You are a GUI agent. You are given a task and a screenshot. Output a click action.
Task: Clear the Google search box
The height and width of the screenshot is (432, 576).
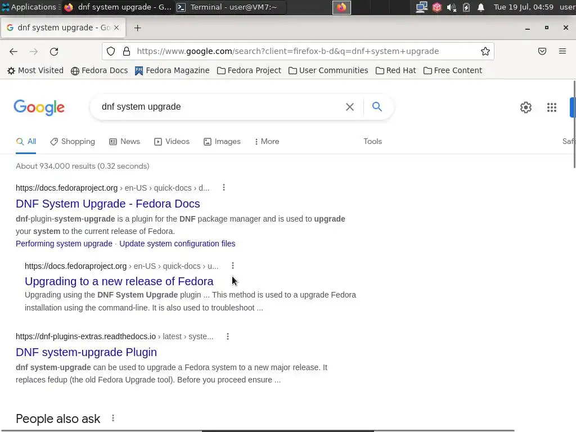350,107
